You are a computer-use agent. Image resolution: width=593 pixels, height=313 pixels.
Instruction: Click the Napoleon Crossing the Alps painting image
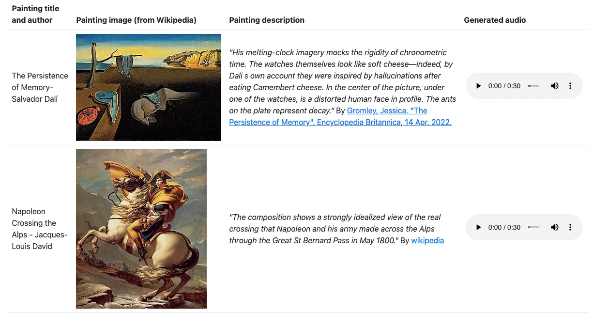[141, 229]
